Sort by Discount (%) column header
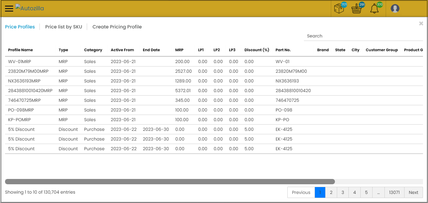428x203 pixels. coord(257,50)
